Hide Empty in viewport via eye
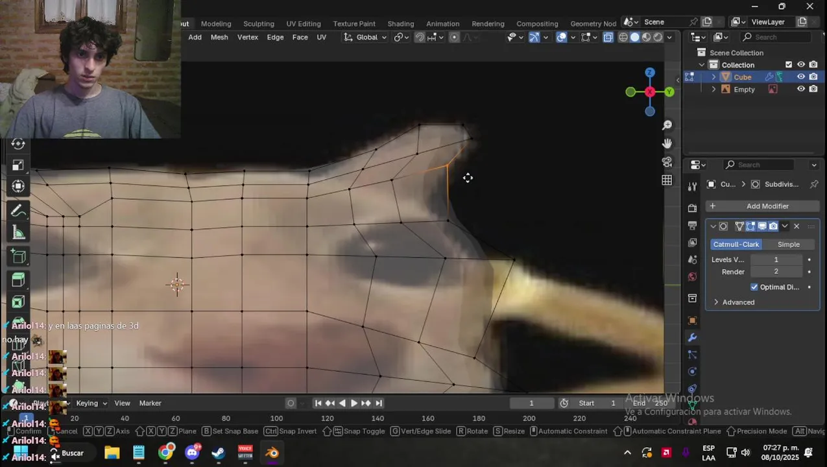827x467 pixels. pos(801,90)
